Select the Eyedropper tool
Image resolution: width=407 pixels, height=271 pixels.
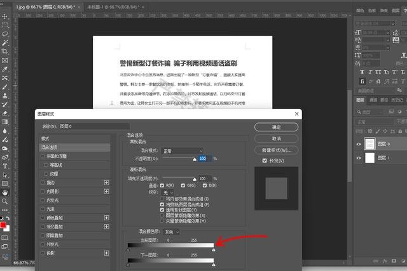pos(5,69)
